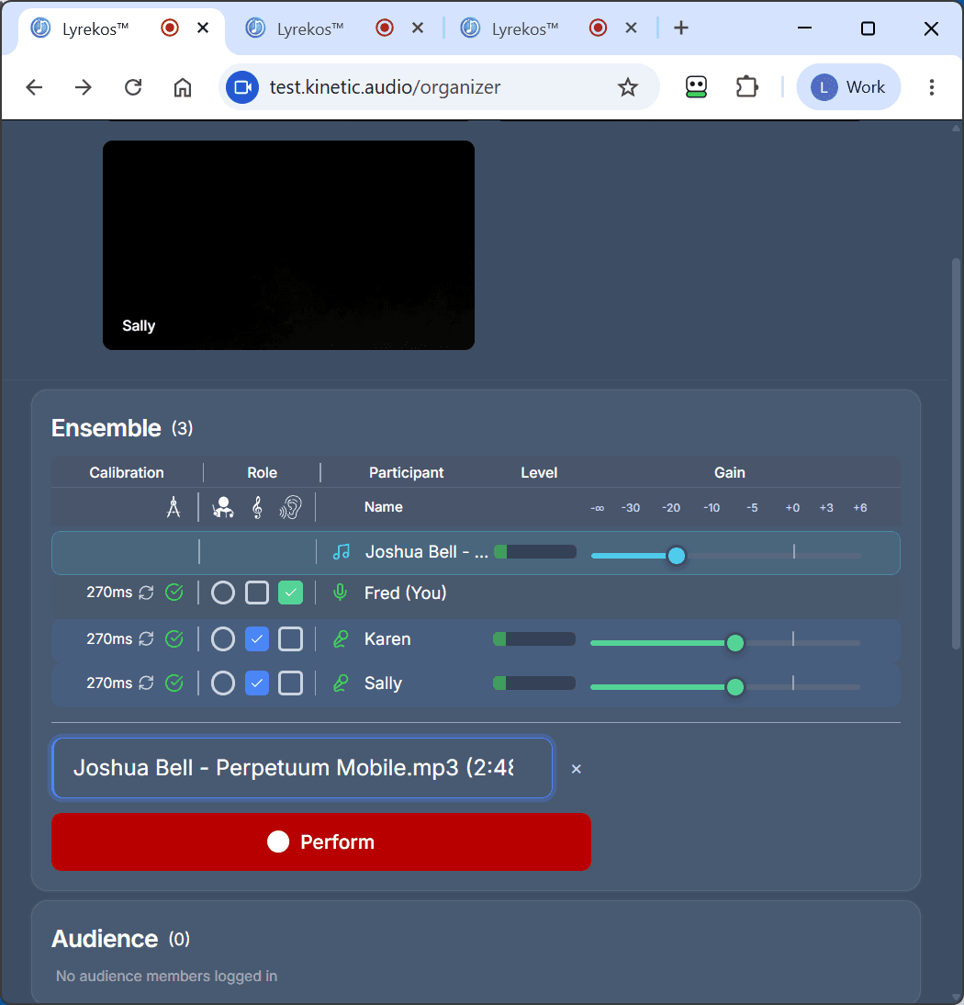Click the microphone icon beside Fred (You)
The image size is (964, 1005).
(340, 593)
